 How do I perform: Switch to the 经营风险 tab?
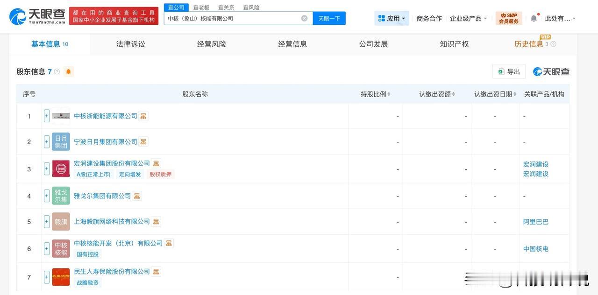click(x=212, y=44)
